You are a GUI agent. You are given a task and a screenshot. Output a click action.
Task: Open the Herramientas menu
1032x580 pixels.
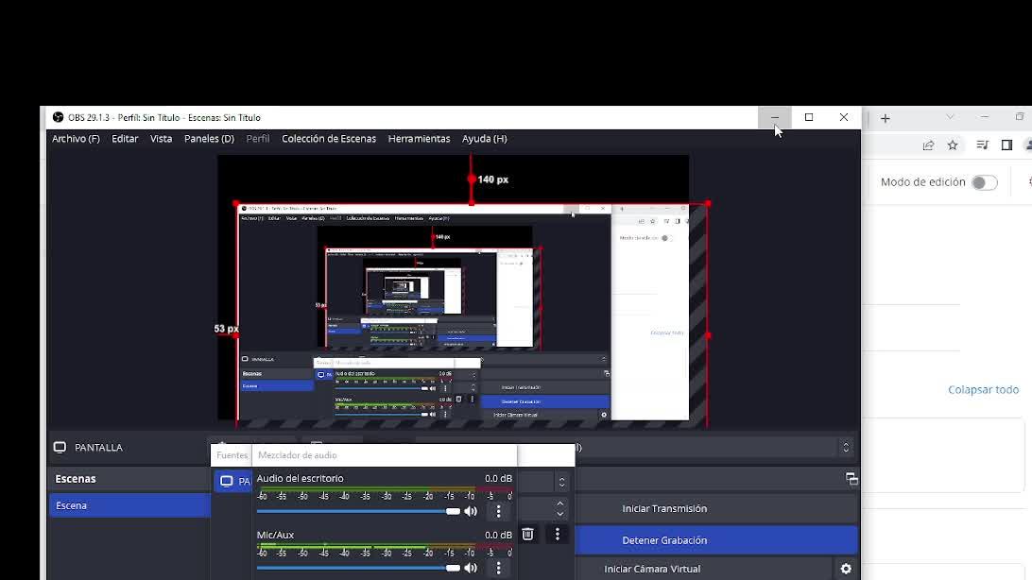(x=419, y=139)
